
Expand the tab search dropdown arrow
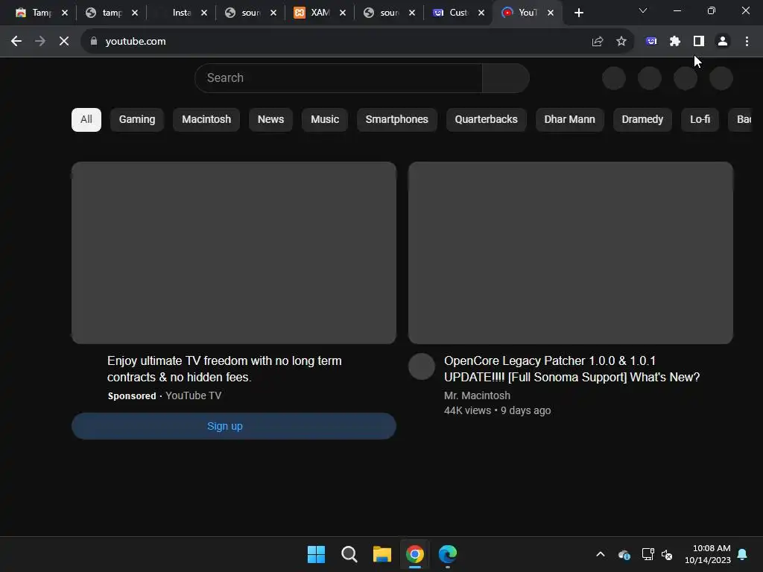643,10
